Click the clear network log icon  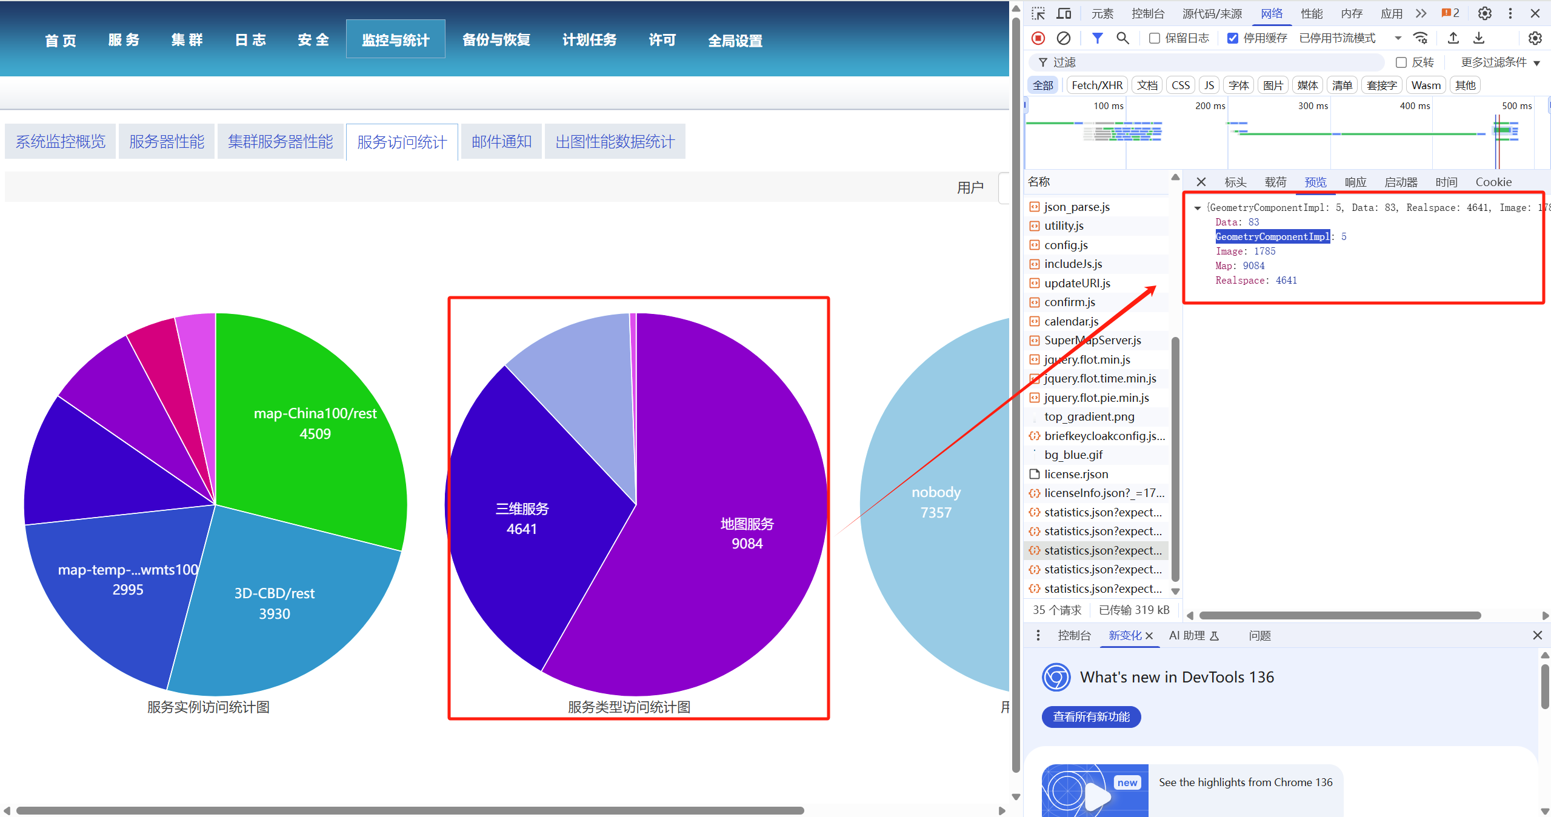click(1064, 38)
